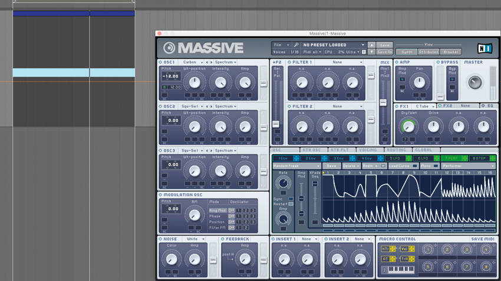Open the File dropdown menu
The image size is (501, 281).
coord(281,45)
